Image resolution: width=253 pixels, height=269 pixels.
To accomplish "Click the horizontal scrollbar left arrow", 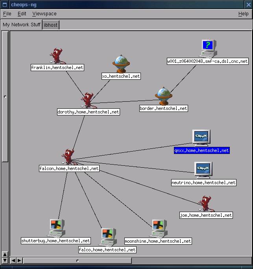I will pyautogui.click(x=13, y=261).
